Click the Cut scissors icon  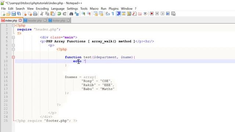point(42,14)
